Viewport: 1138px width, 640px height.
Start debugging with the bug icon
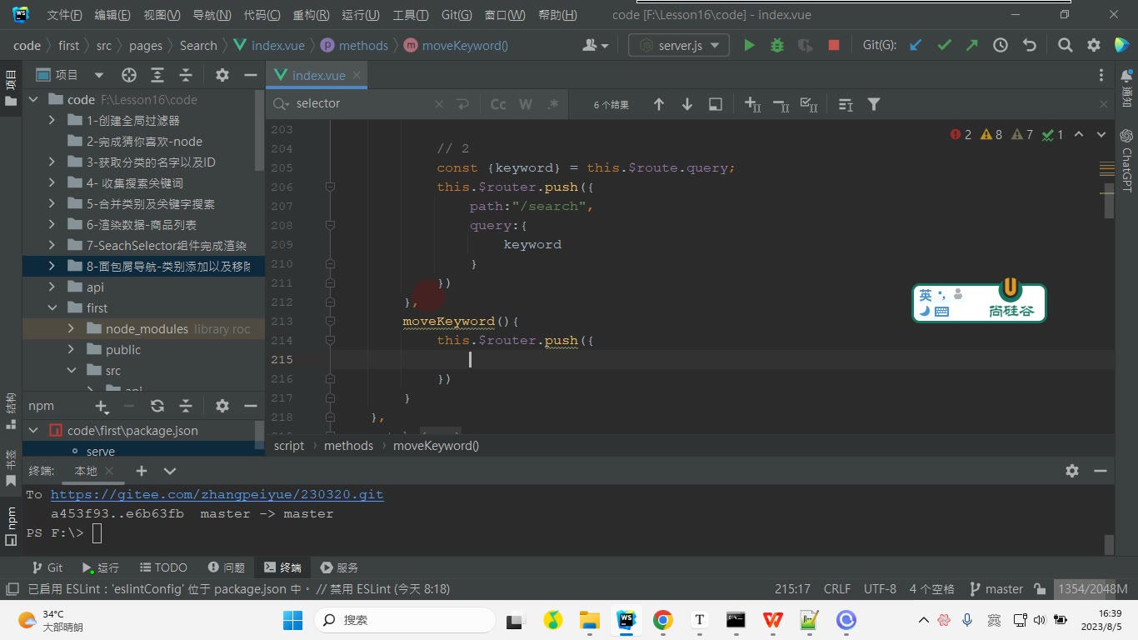tap(777, 46)
